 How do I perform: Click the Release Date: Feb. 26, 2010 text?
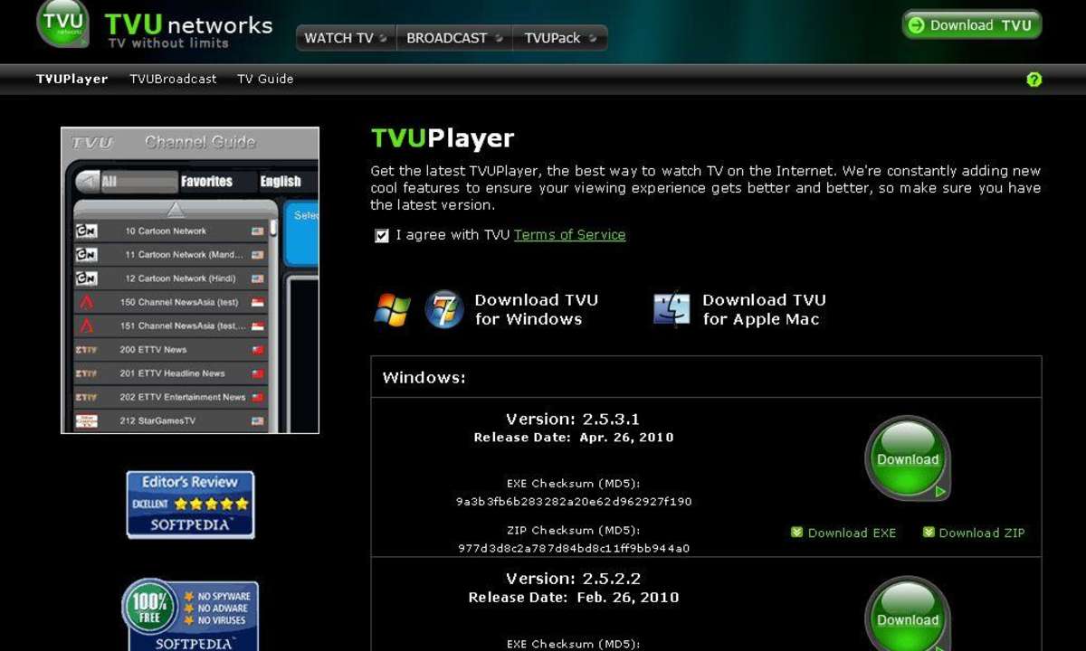click(x=574, y=598)
